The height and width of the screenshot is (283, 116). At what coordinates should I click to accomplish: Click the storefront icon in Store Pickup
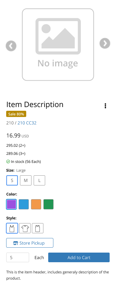[16, 243]
